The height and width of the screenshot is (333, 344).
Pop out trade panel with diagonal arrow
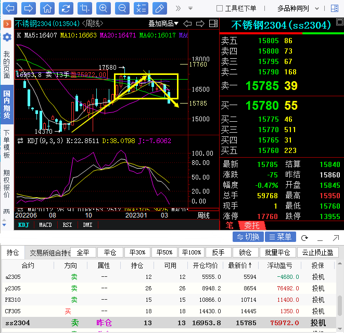tap(336, 238)
